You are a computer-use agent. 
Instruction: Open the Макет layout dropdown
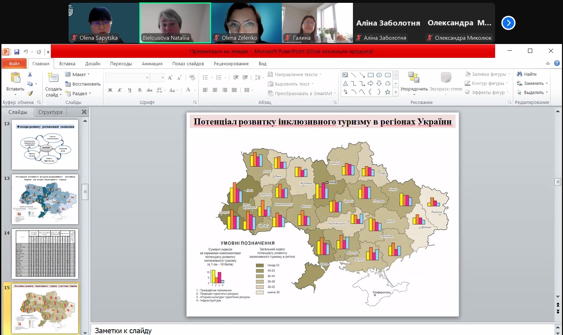point(77,75)
